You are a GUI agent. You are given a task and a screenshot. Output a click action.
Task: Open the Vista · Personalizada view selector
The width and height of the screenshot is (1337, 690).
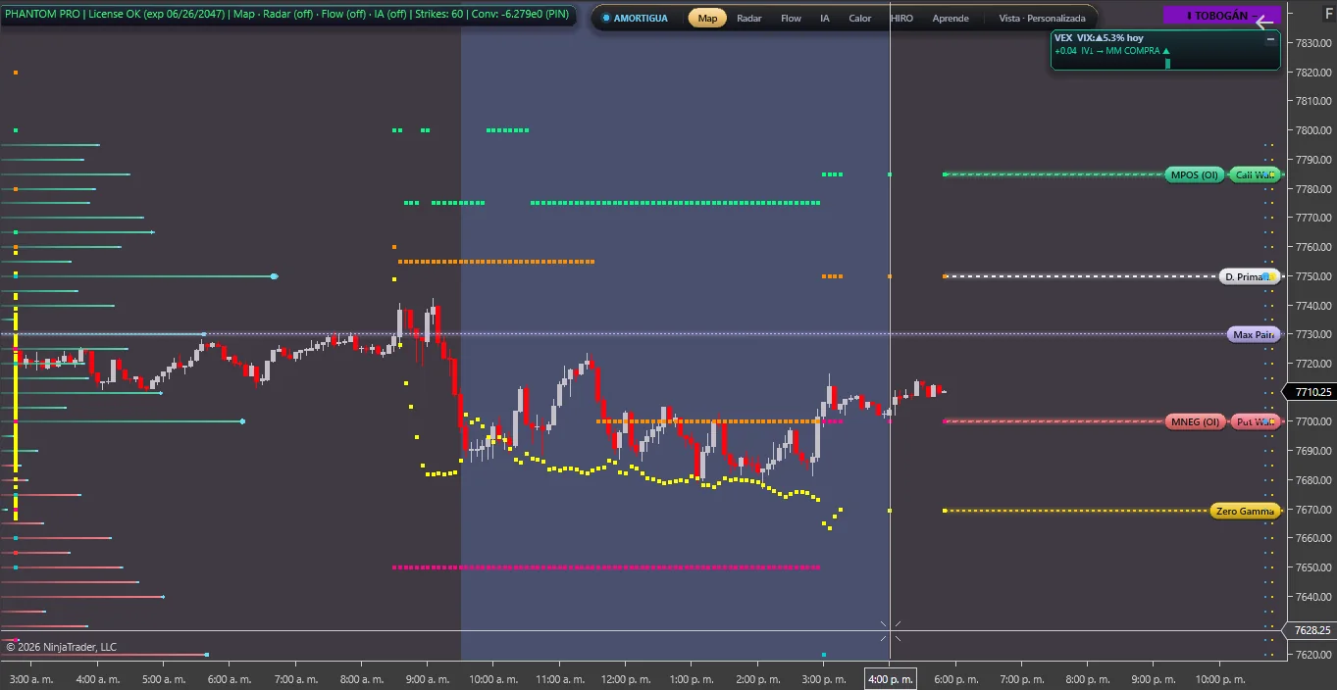tap(1042, 18)
